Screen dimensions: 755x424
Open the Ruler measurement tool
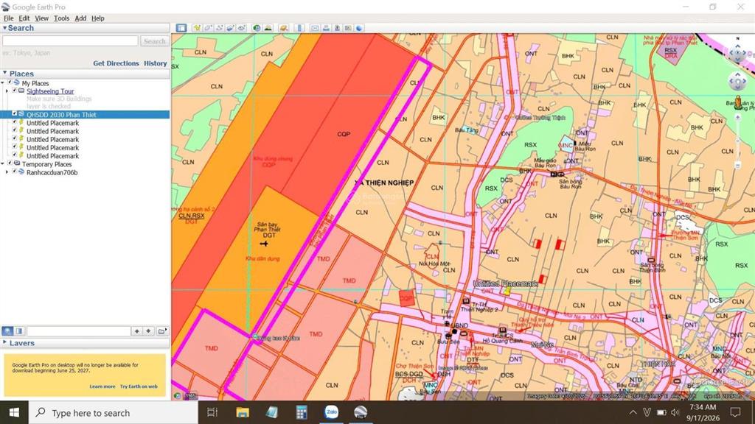[299, 28]
